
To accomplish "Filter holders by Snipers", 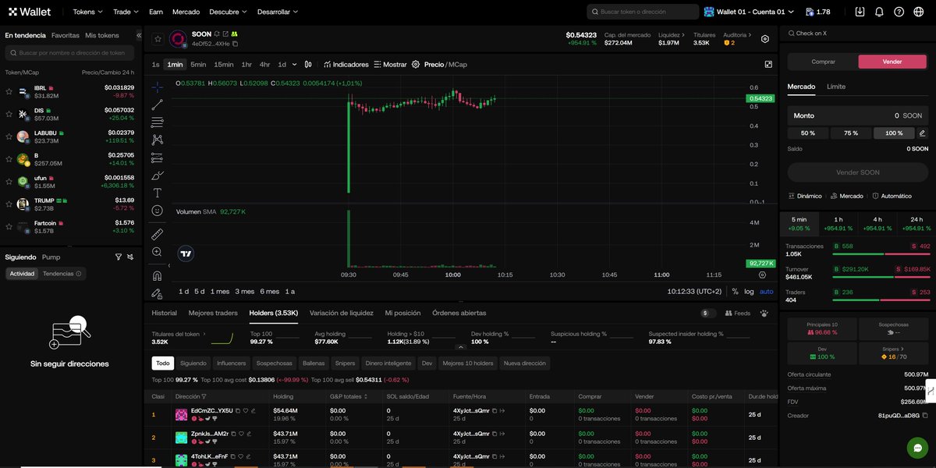I will coord(345,363).
